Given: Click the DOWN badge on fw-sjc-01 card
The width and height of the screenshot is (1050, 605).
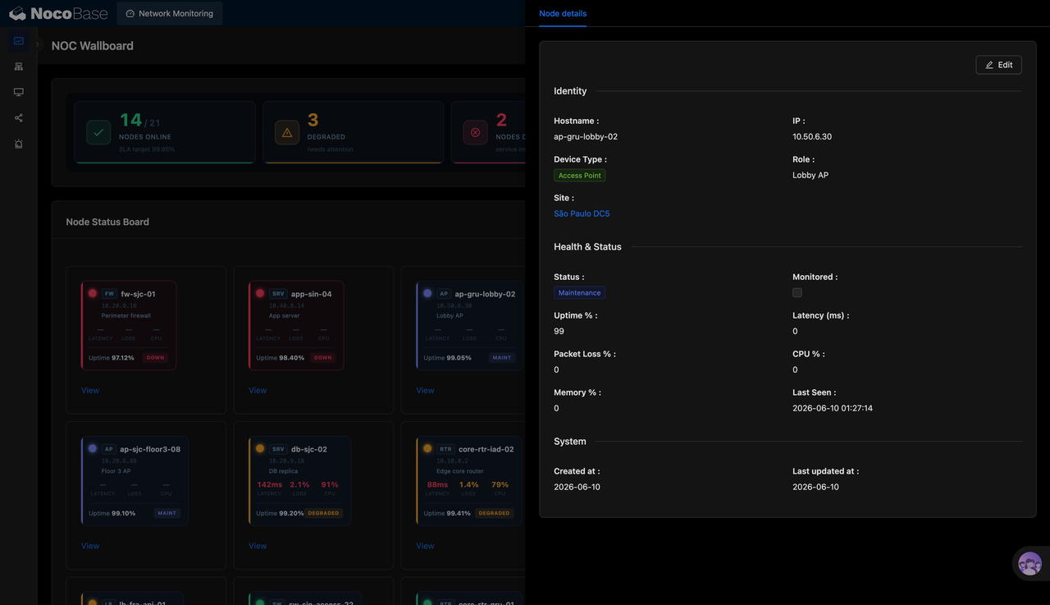Looking at the screenshot, I should tap(156, 358).
